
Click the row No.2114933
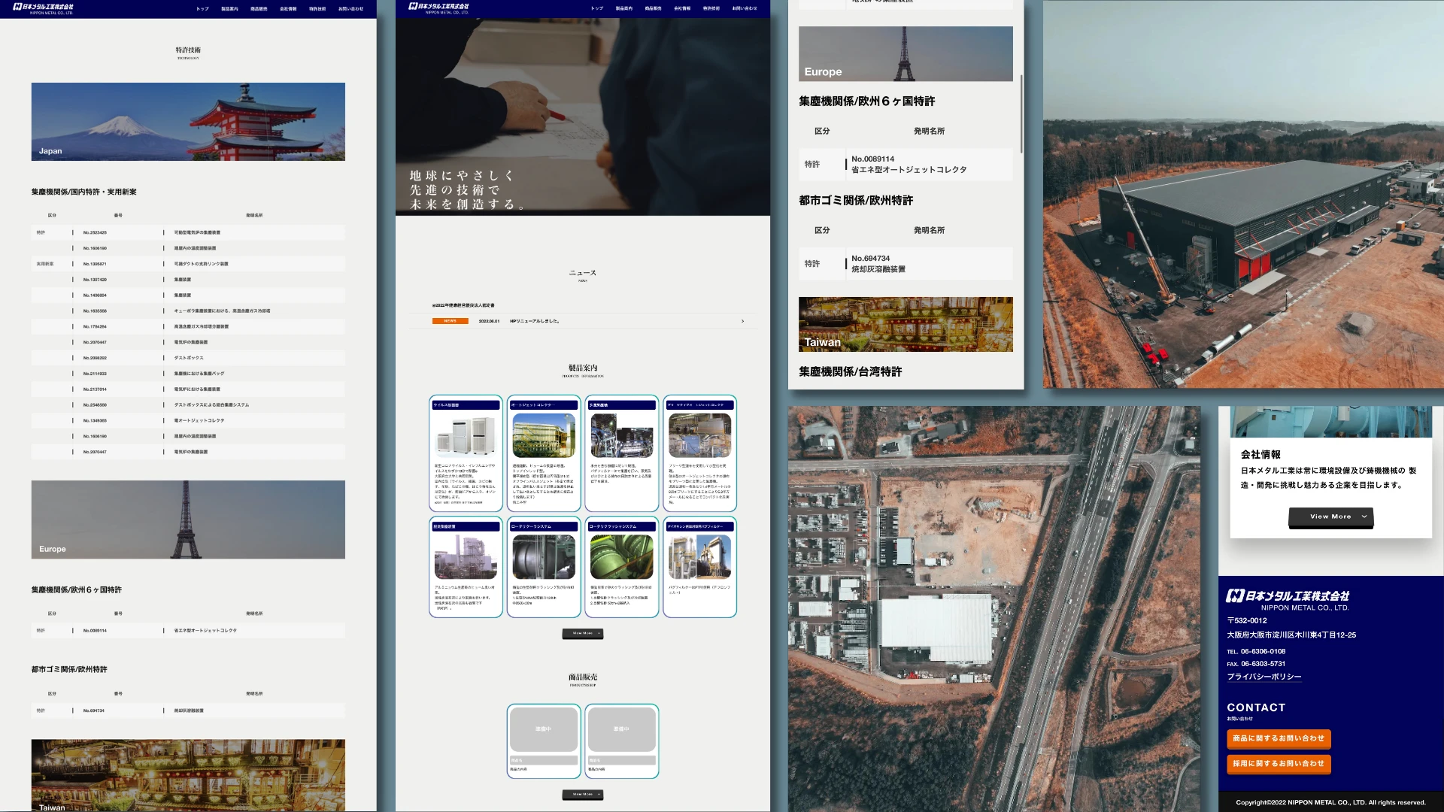[x=188, y=374]
